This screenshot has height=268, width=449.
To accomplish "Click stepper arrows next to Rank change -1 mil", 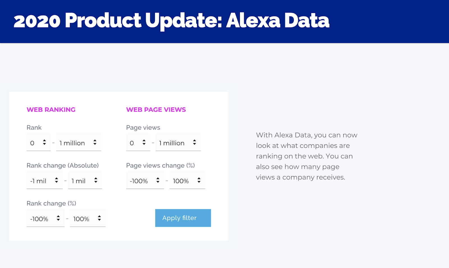I will point(56,180).
